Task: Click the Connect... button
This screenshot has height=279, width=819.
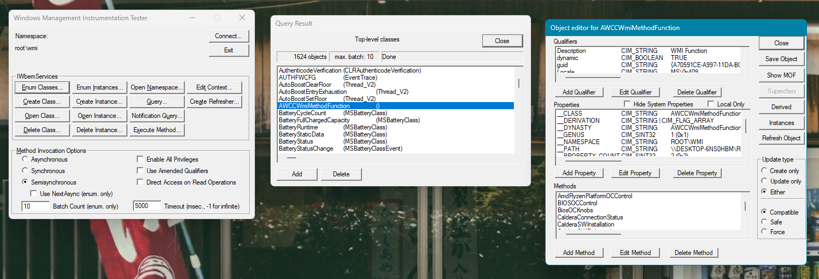Action: (x=229, y=36)
